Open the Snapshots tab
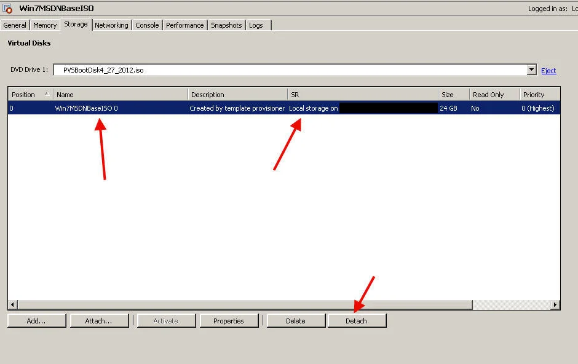This screenshot has width=578, height=364. pos(226,25)
